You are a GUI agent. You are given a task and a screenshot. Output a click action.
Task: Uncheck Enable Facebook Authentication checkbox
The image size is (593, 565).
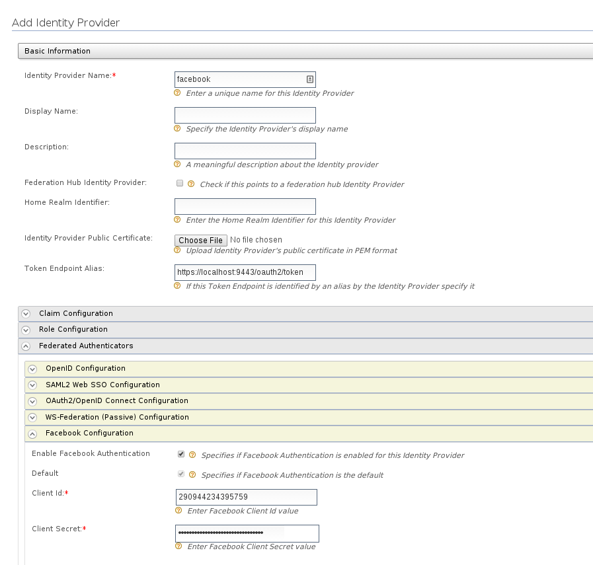point(181,454)
